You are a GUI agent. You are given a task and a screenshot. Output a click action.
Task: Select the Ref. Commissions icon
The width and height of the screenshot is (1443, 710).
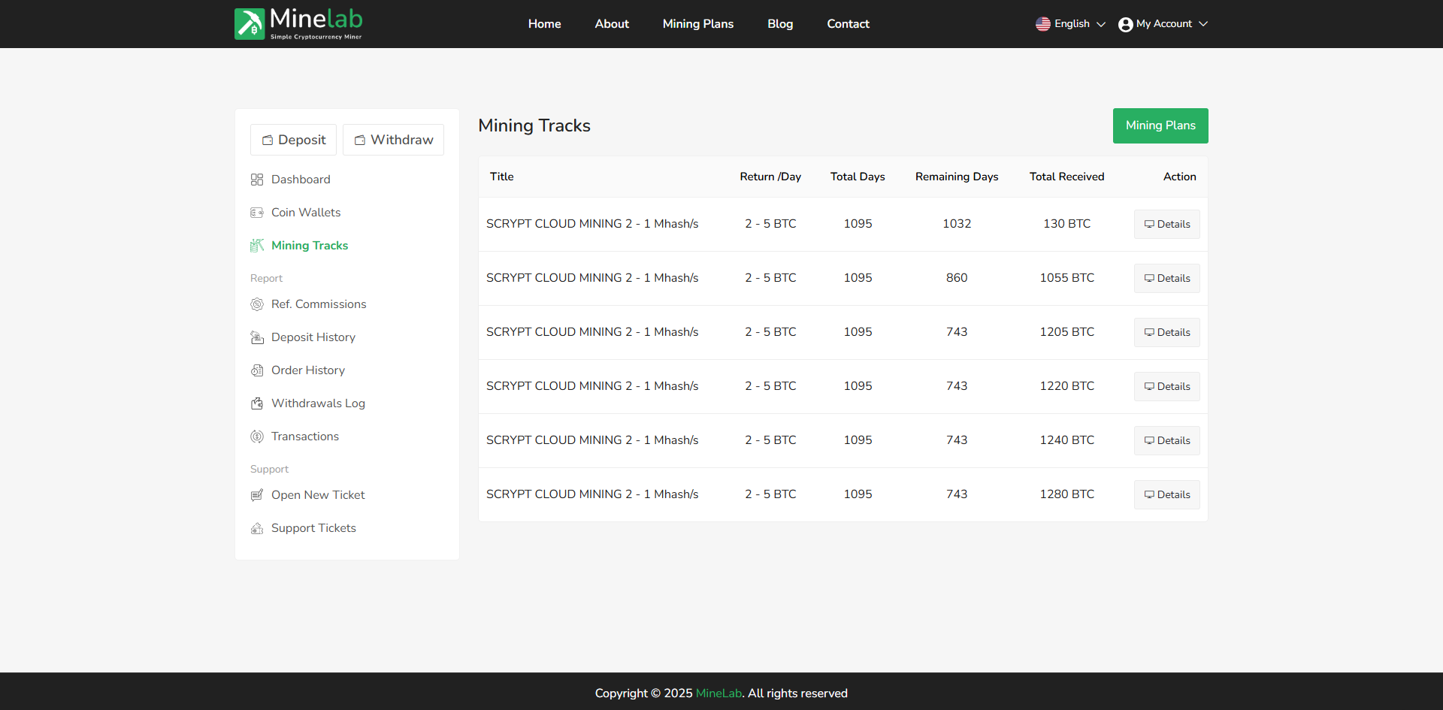pyautogui.click(x=258, y=304)
